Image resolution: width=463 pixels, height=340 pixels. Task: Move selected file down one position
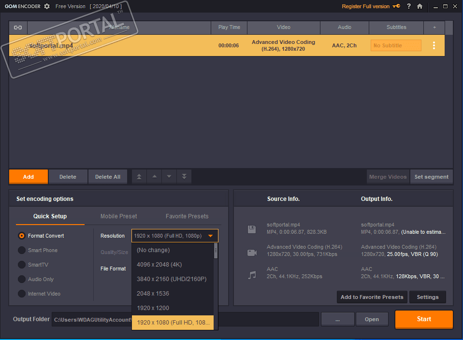(169, 177)
